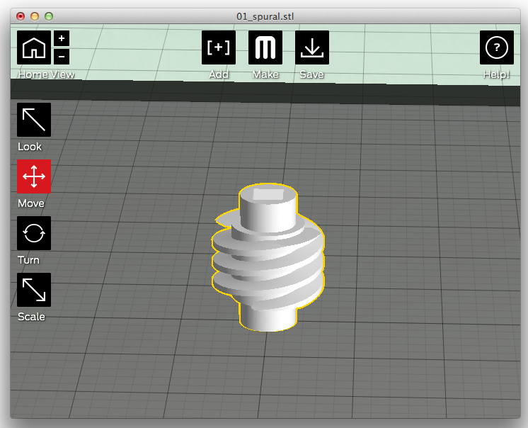This screenshot has height=428, width=528.
Task: Select the Turn rotate tool
Action: coord(34,233)
